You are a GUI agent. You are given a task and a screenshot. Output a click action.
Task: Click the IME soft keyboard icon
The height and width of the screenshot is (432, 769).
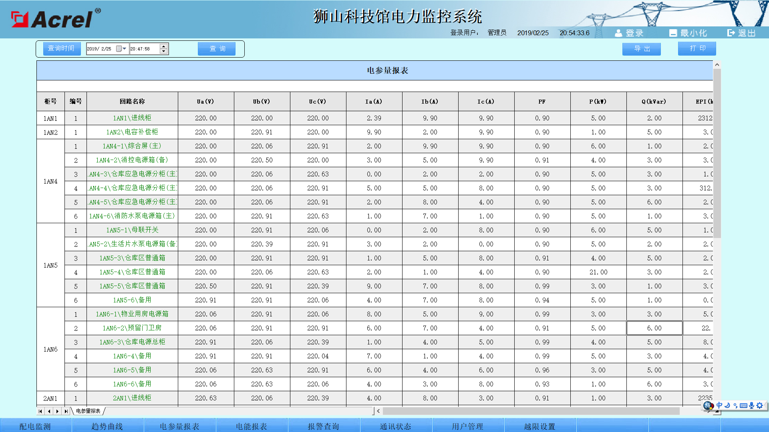743,406
